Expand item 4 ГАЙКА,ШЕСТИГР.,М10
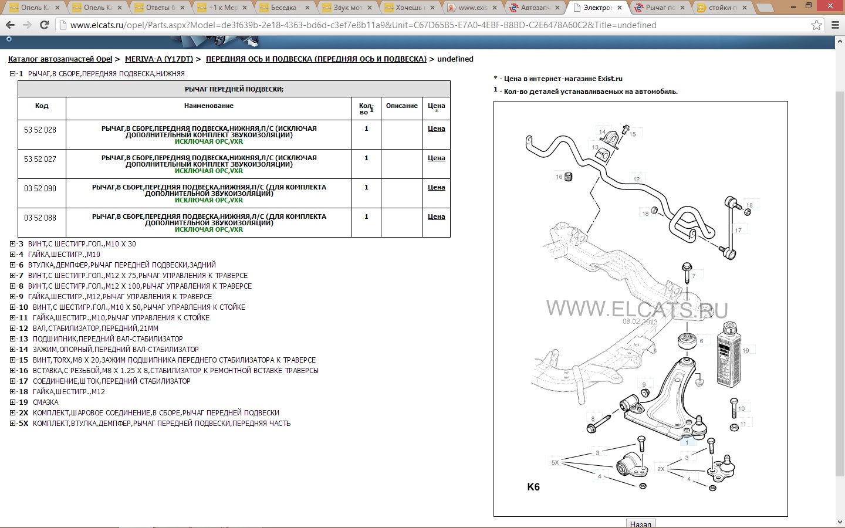This screenshot has height=528, width=845. click(13, 255)
